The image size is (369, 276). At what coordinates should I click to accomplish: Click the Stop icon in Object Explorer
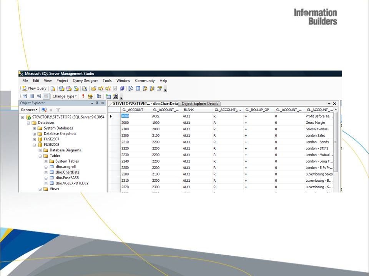pyautogui.click(x=51, y=110)
